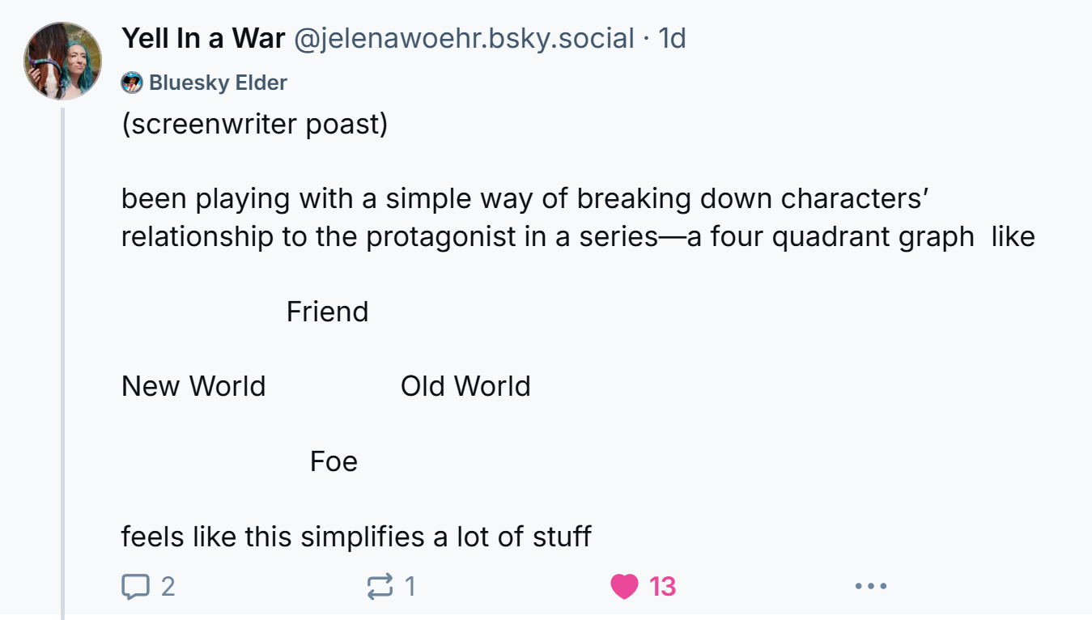Click the @jelenawoehr.bsky.social handle
Image resolution: width=1092 pixels, height=620 pixels.
click(463, 38)
